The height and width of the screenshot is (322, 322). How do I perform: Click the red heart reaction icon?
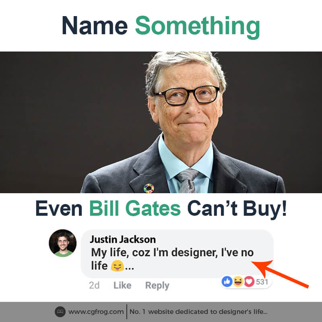point(249,281)
